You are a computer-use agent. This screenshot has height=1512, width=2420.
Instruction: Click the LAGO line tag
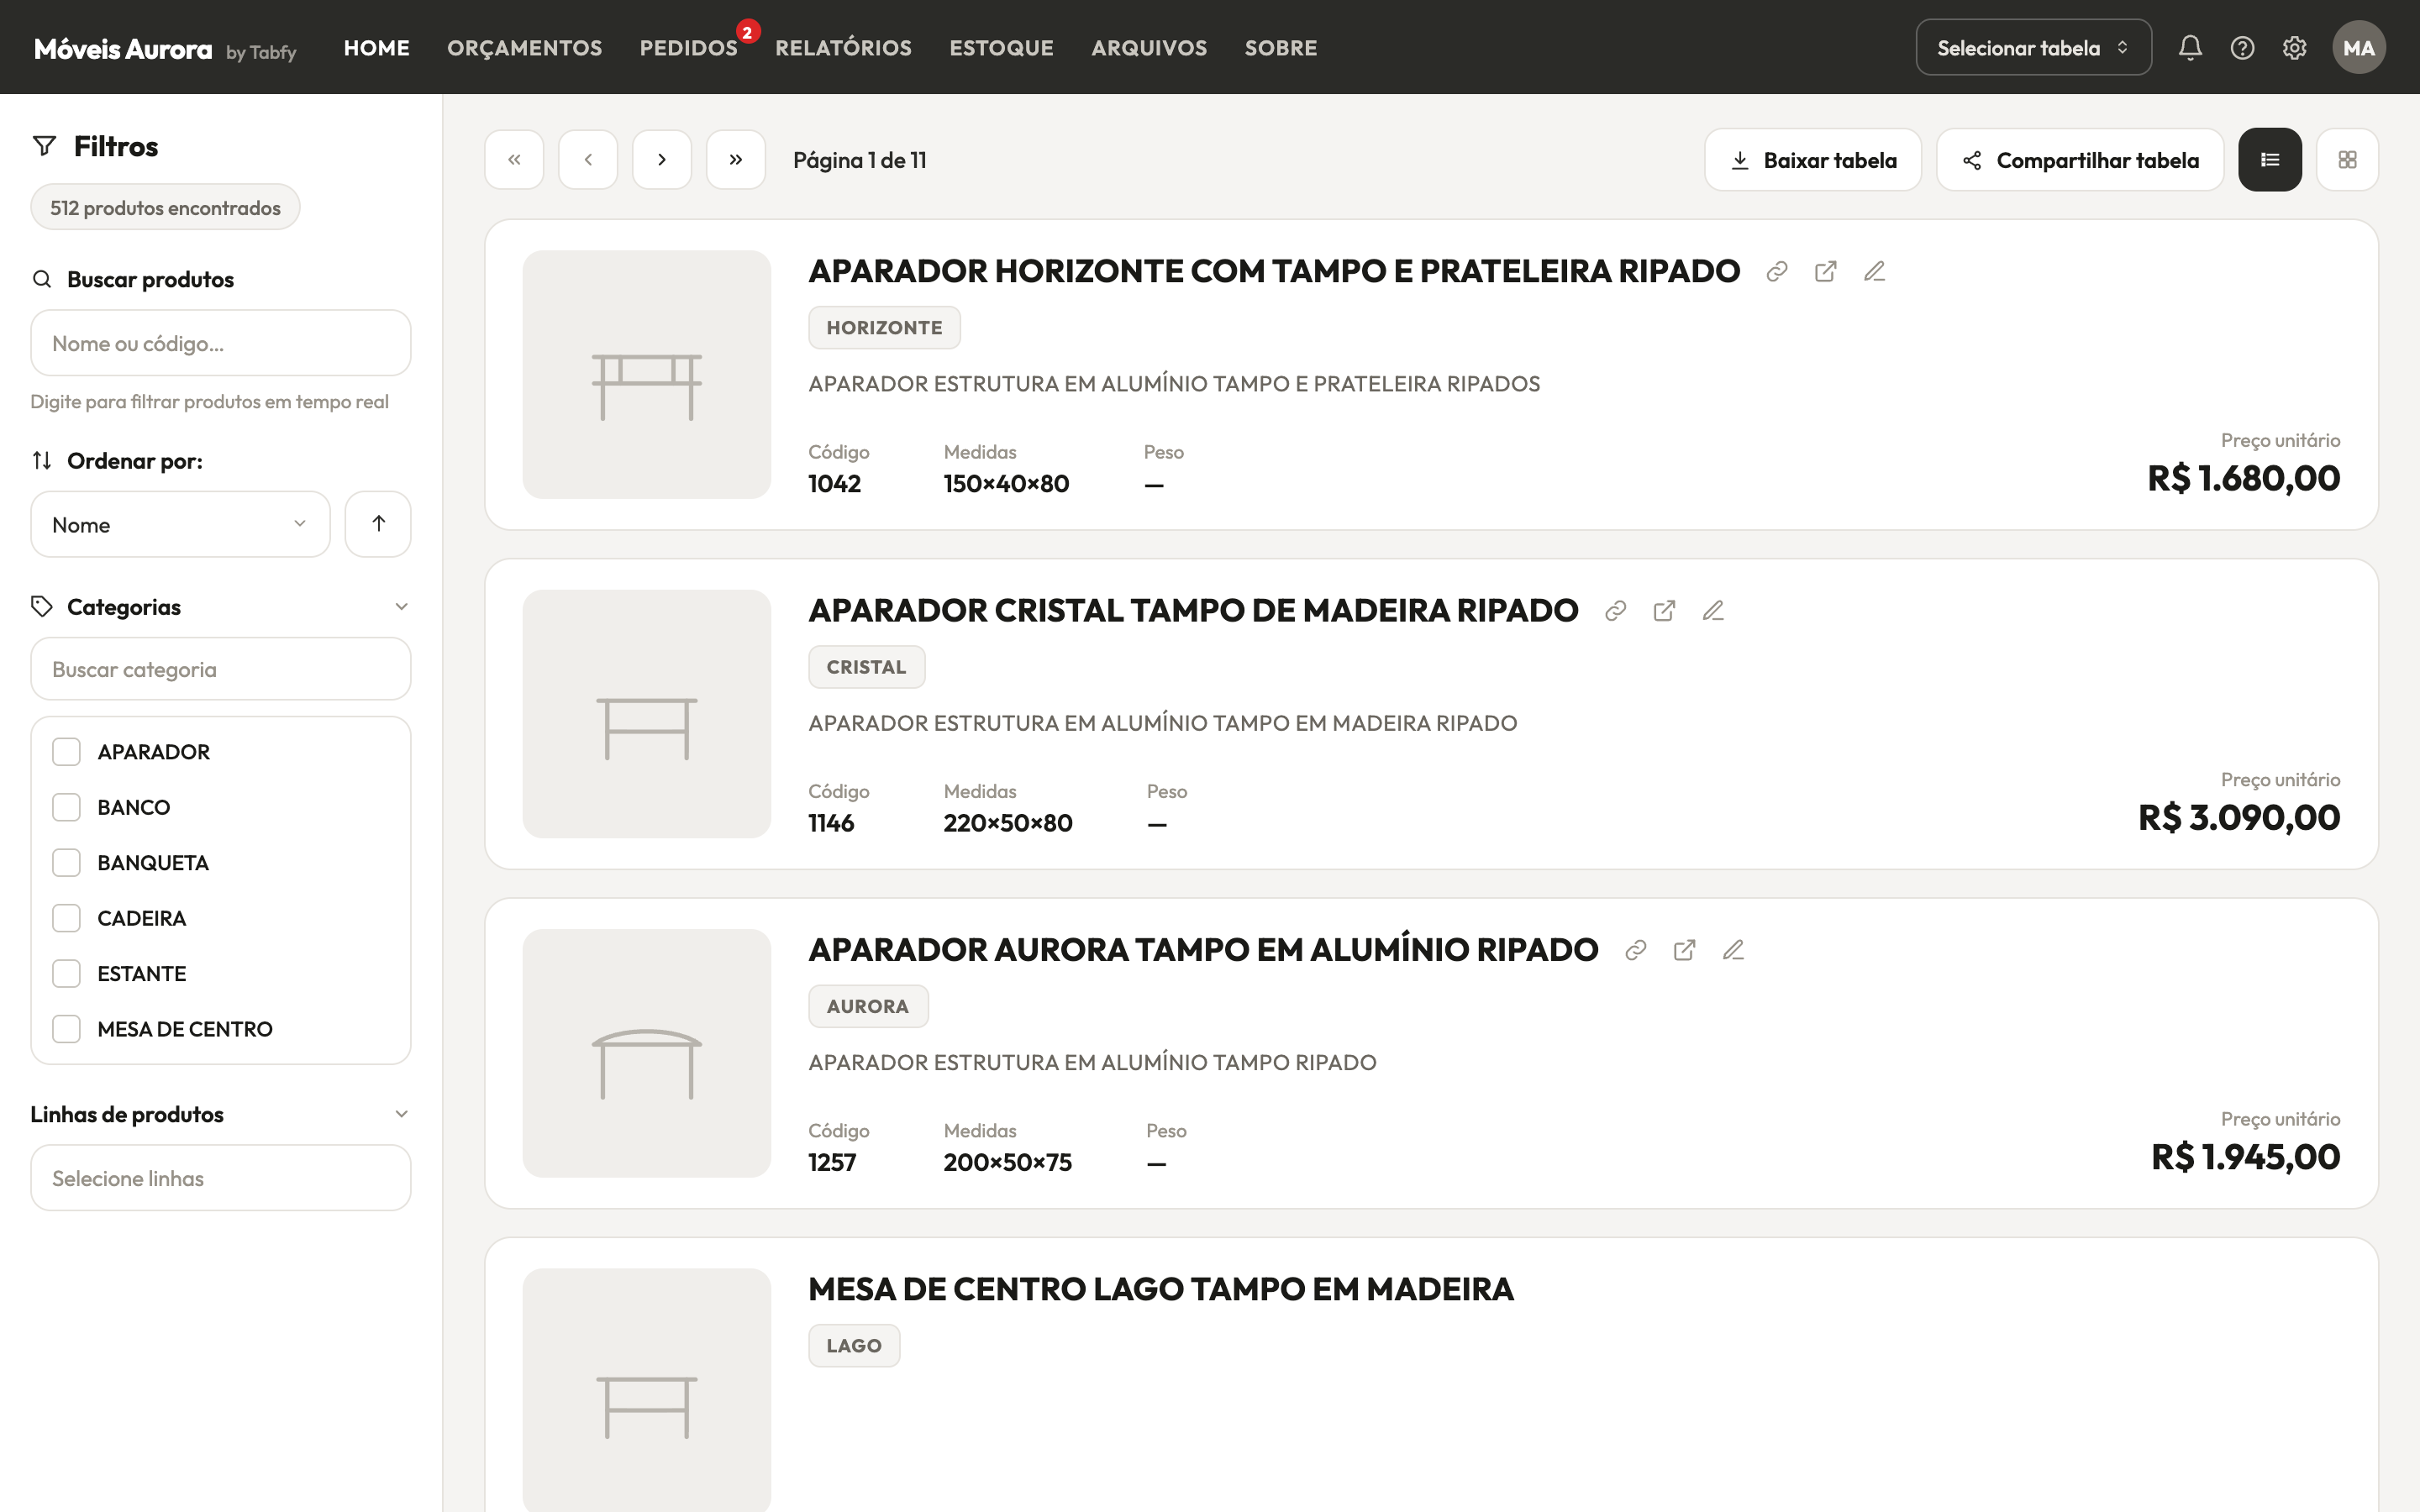pyautogui.click(x=854, y=1346)
